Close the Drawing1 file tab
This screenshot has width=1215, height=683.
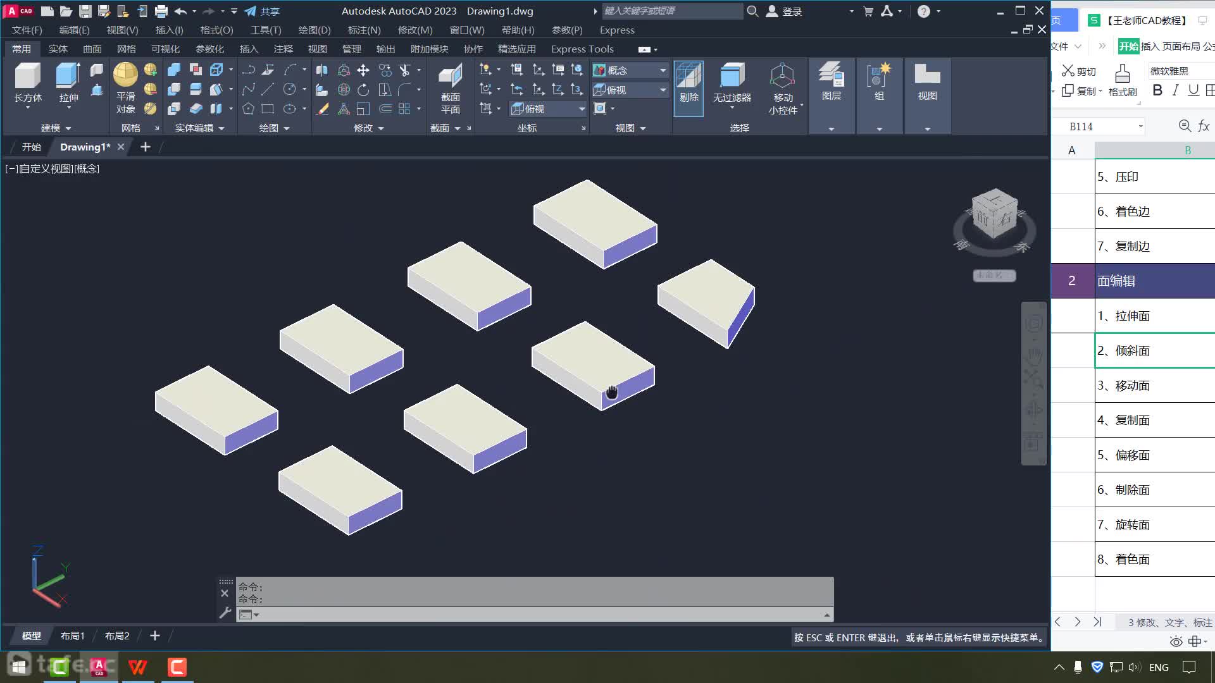click(x=121, y=147)
